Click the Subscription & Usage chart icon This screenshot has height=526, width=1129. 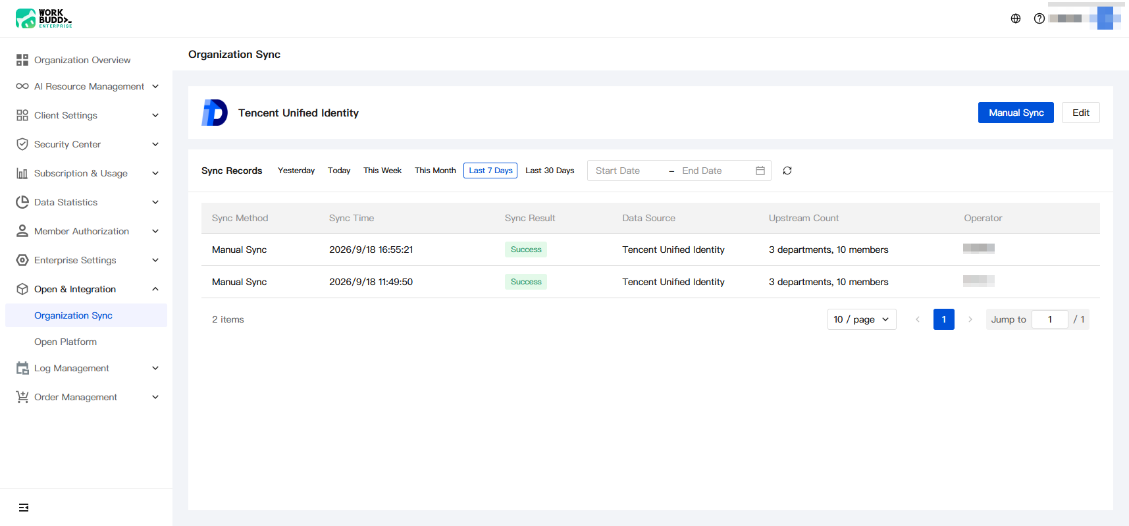tap(22, 173)
